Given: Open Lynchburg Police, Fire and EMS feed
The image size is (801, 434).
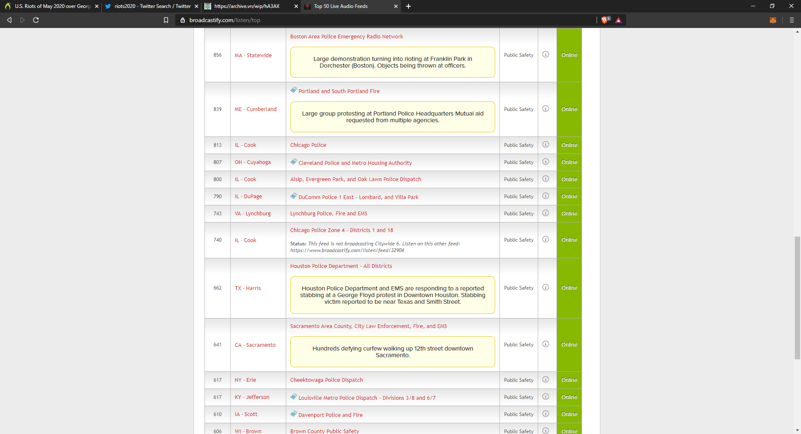Looking at the screenshot, I should coord(329,214).
